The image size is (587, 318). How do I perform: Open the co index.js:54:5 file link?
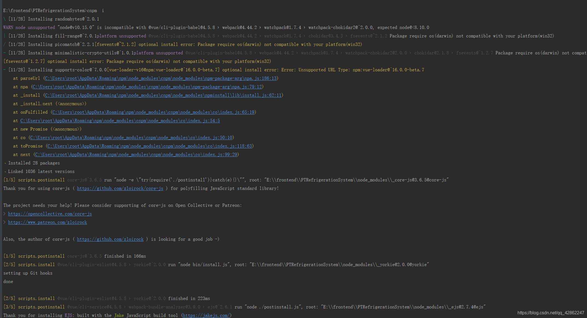120,121
